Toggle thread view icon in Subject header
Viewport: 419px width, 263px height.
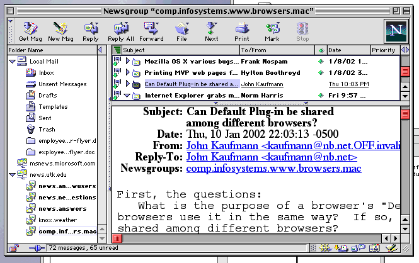click(118, 50)
